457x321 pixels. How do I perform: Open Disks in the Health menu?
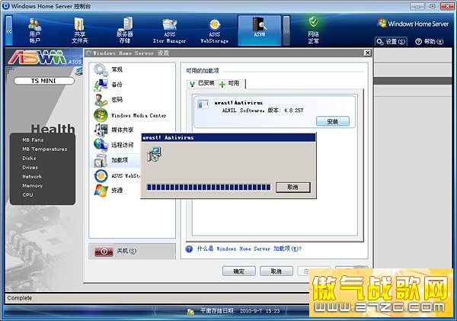29,158
